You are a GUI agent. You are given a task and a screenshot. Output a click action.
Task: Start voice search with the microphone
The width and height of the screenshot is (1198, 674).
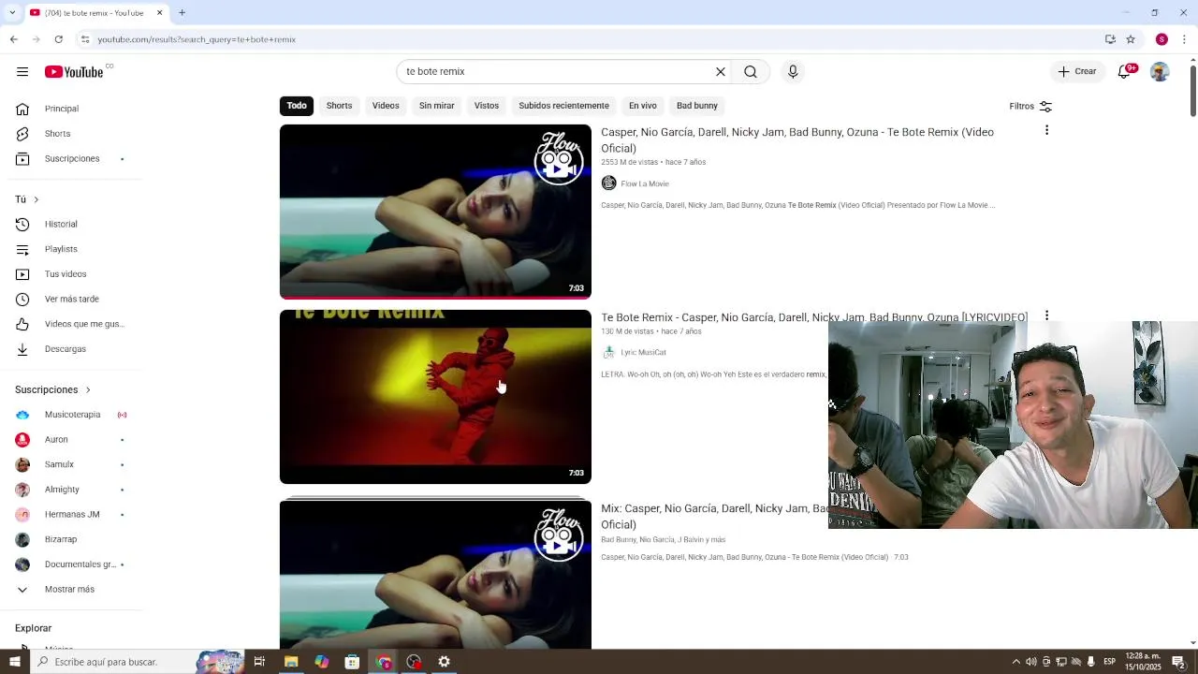click(793, 72)
